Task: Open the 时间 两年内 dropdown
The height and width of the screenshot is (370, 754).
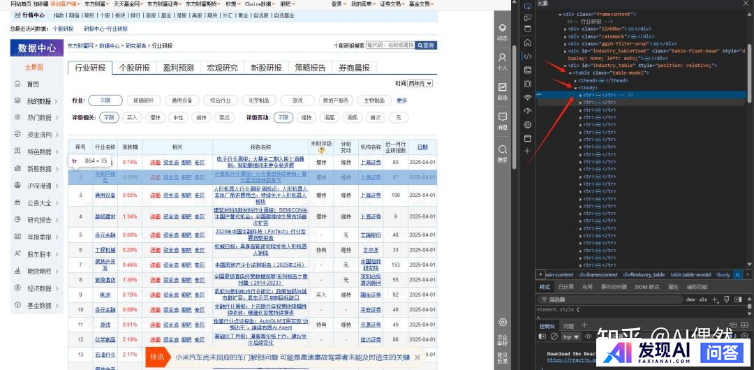Action: click(x=420, y=84)
